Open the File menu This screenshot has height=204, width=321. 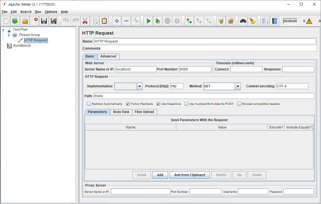[5, 12]
